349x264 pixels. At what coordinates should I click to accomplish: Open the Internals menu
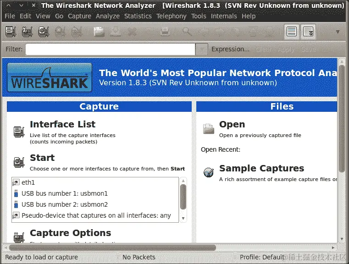(224, 16)
